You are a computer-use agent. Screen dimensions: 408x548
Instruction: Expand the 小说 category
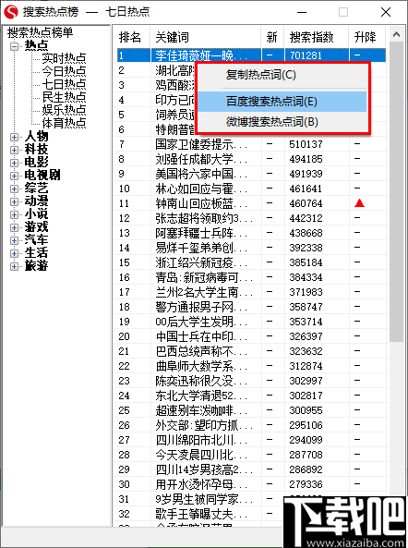click(14, 215)
